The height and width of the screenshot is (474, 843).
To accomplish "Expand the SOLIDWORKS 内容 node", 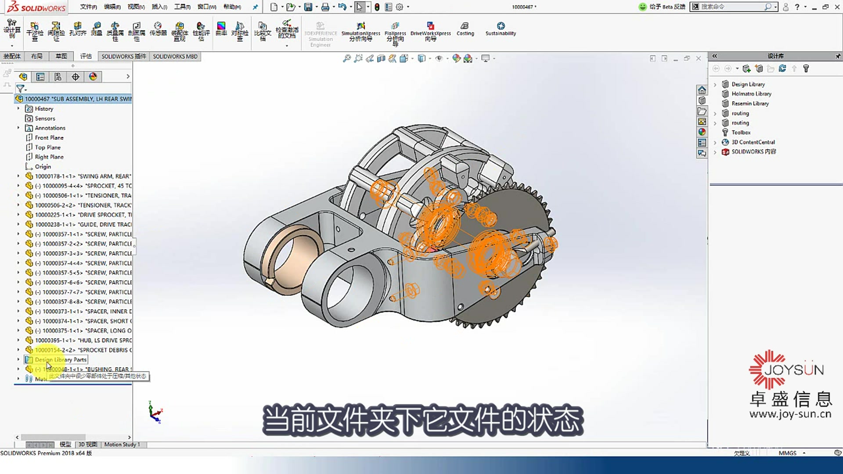I will (715, 152).
